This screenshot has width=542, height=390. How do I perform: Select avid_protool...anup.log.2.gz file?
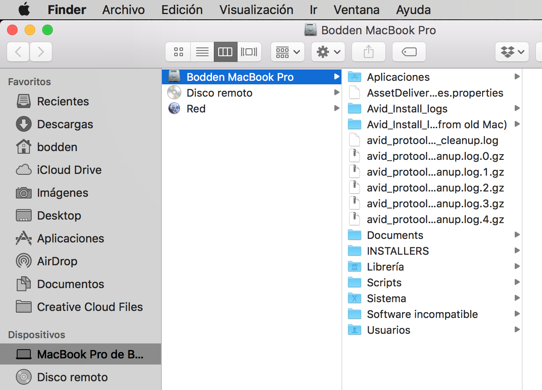[x=432, y=188]
